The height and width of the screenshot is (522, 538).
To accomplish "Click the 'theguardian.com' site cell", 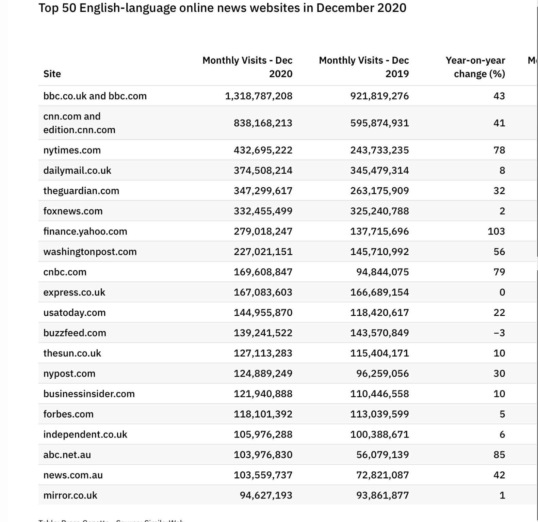I will tap(81, 191).
